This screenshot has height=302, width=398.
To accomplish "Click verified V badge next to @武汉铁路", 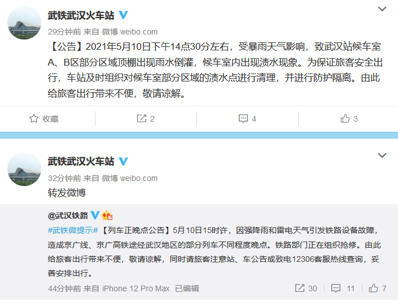I will tap(95, 215).
